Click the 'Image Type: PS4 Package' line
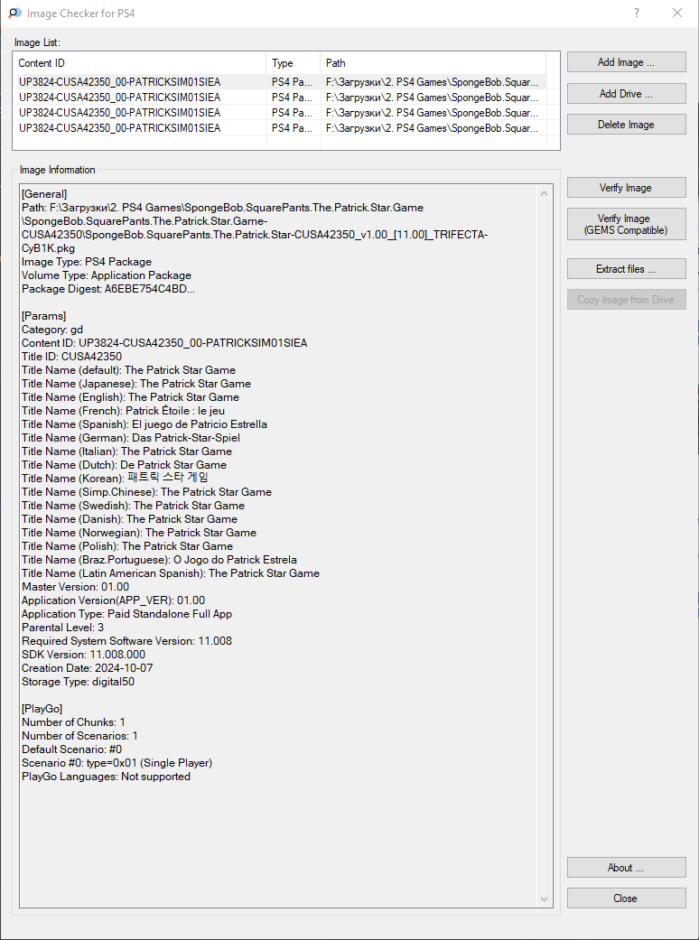 tap(87, 262)
